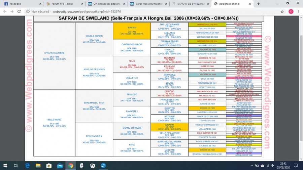This screenshot has height=170, width=303.
Task: Open the Solitaire cards app on taskbar
Action: click(92, 166)
